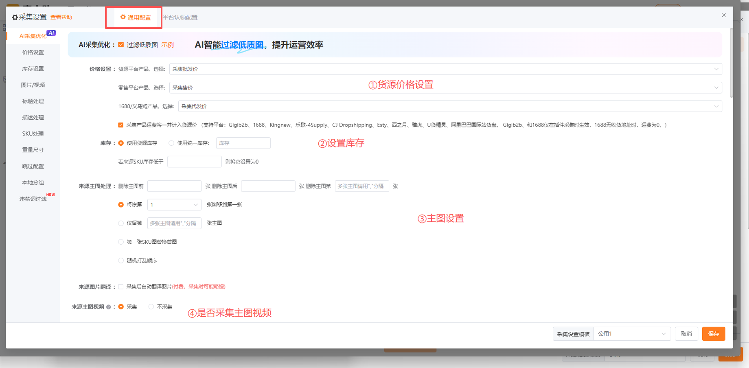The width and height of the screenshot is (749, 368).
Task: Go to 本地分组 in sidebar
Action: point(33,182)
